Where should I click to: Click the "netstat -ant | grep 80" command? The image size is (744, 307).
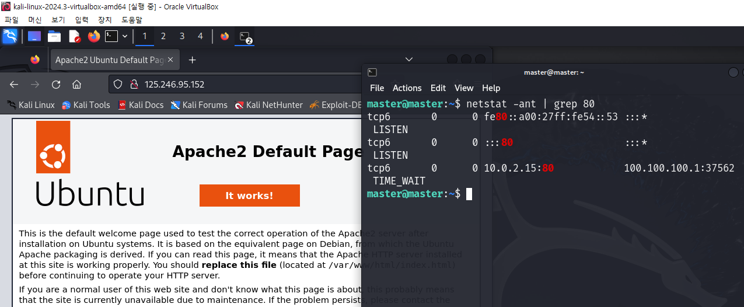[x=530, y=104]
